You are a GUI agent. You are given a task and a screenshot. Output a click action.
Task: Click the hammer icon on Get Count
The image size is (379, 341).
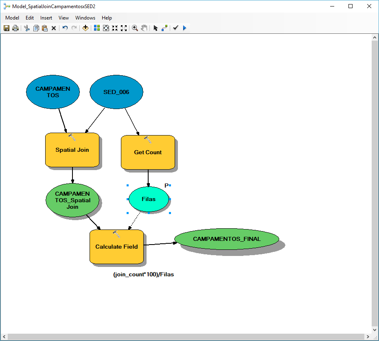(148, 140)
